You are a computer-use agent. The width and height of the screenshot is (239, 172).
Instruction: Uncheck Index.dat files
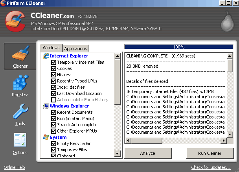tap(53, 87)
